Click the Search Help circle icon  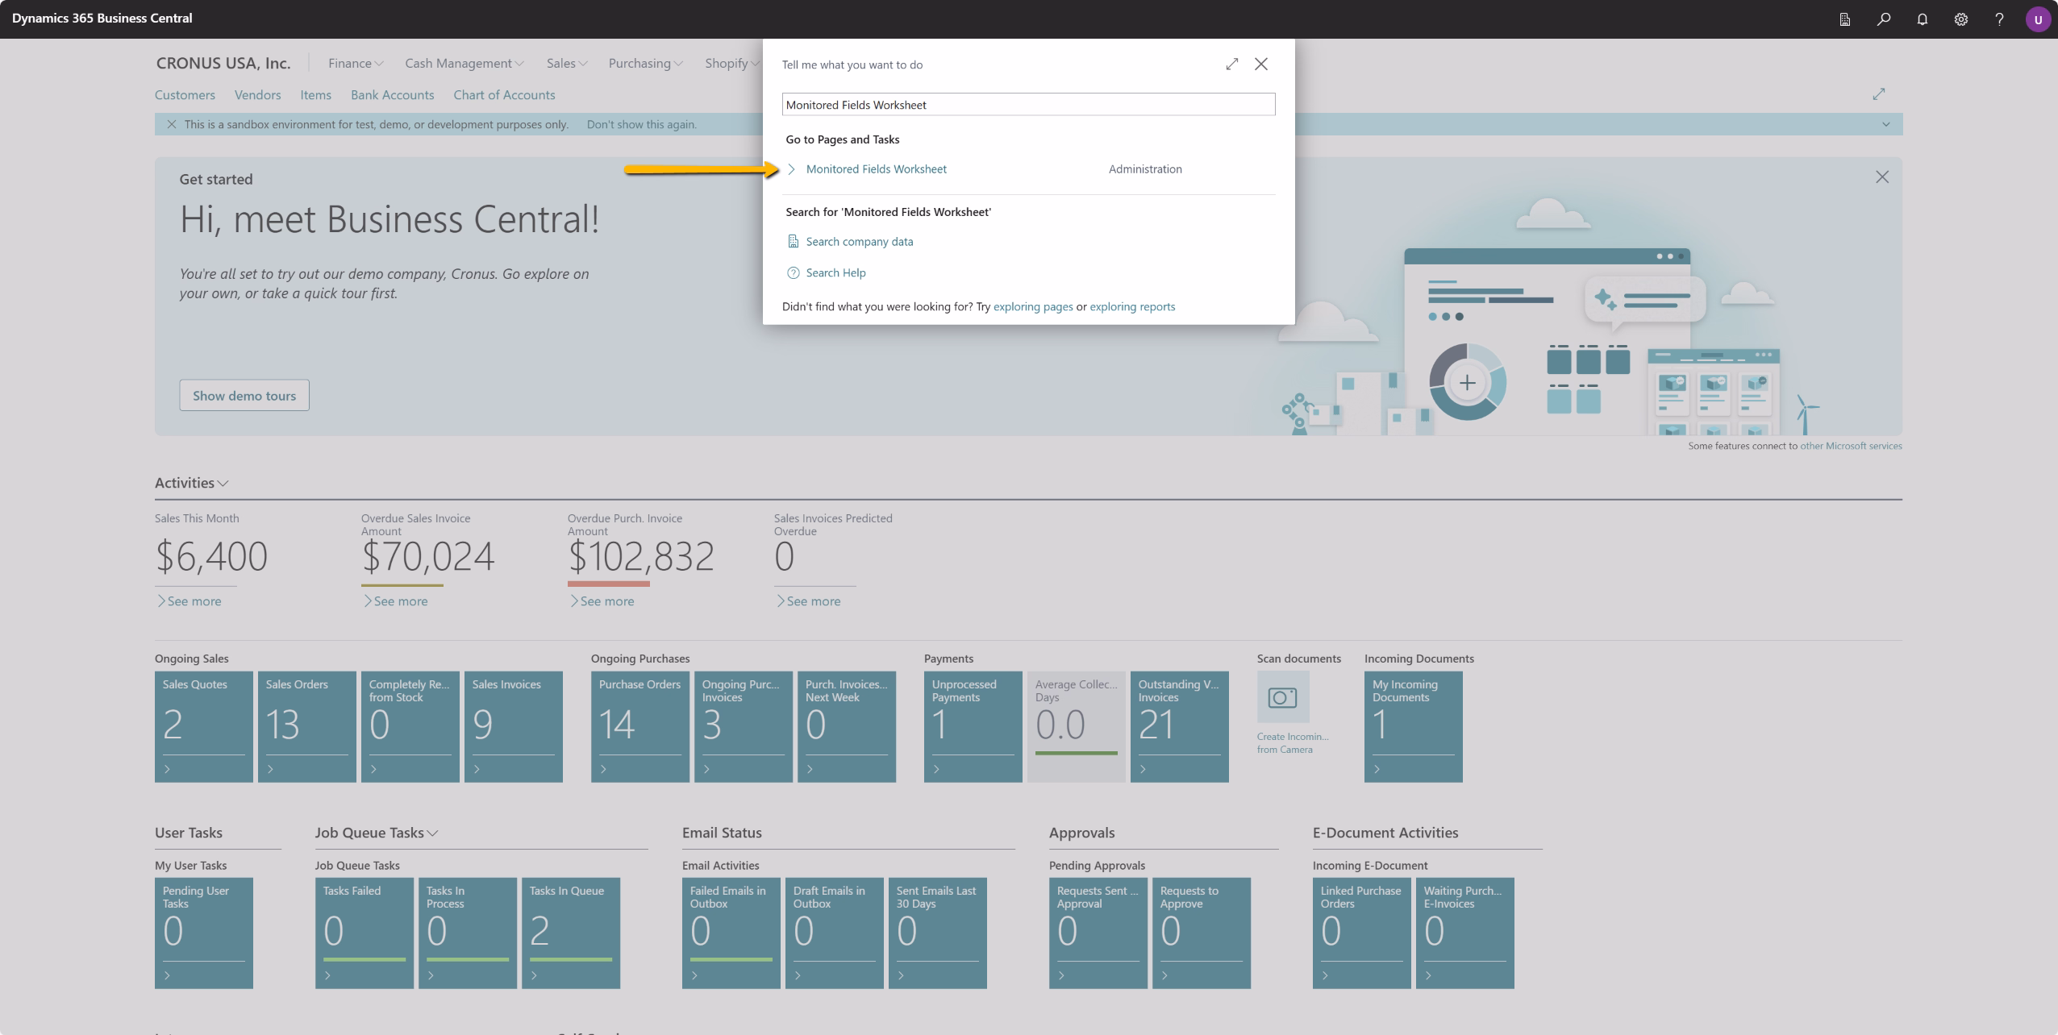click(793, 272)
